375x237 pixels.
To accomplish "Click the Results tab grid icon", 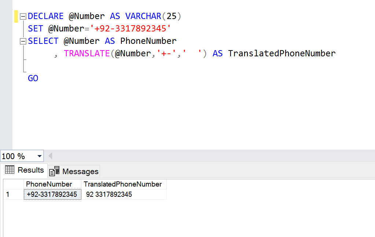I will (x=10, y=170).
